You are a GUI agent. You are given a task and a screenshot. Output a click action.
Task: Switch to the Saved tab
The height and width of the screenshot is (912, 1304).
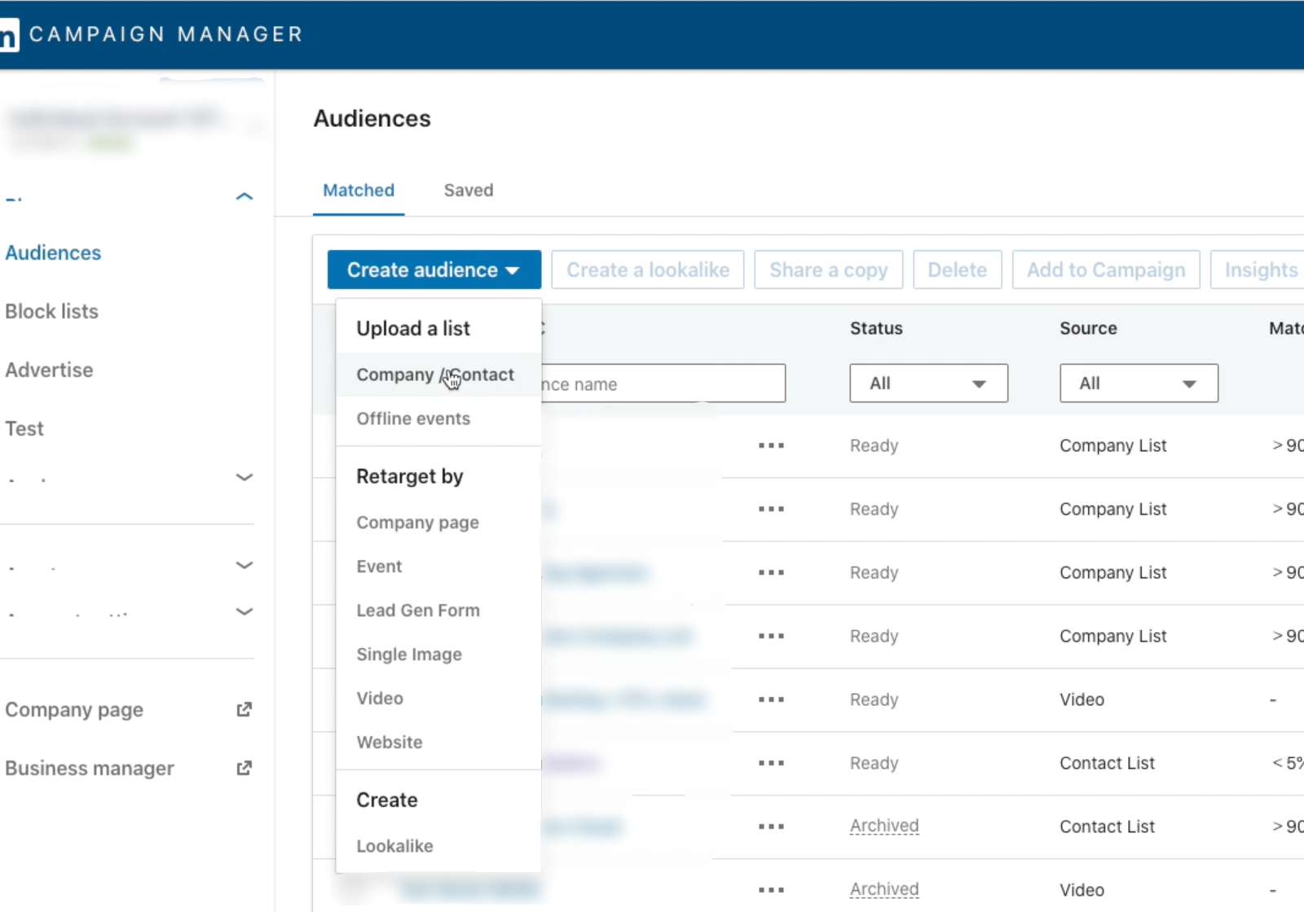(x=469, y=191)
